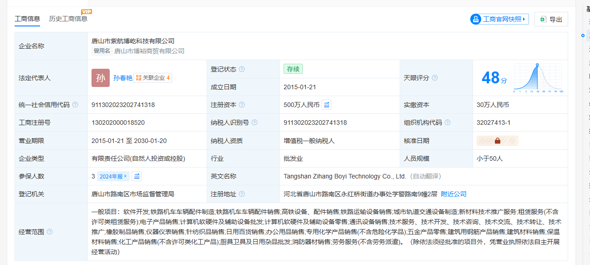Select the 工商信息 tab
The image size is (590, 265).
click(x=27, y=19)
